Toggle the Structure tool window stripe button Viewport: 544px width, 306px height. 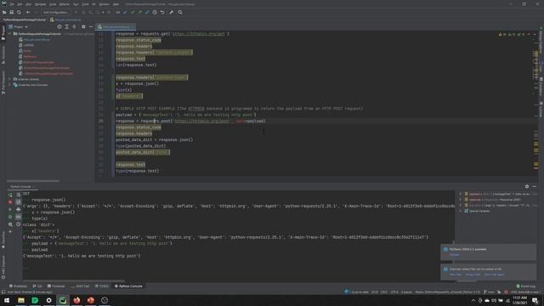[3, 54]
